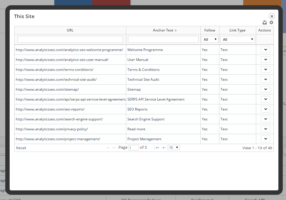Click the analytics-seo-user-manual URL

[x=62, y=60]
